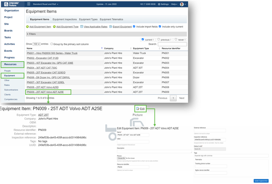Sort the table by the Equipment Type column

click(146, 48)
